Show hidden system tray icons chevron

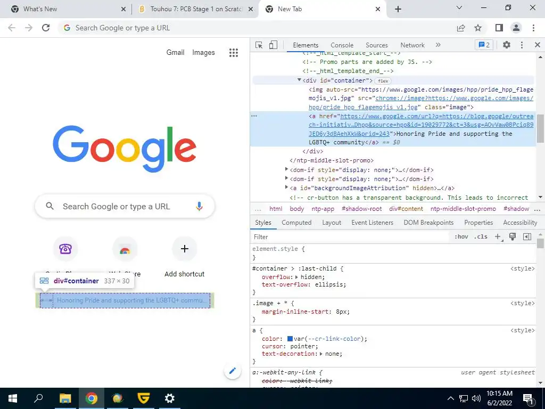(x=450, y=398)
